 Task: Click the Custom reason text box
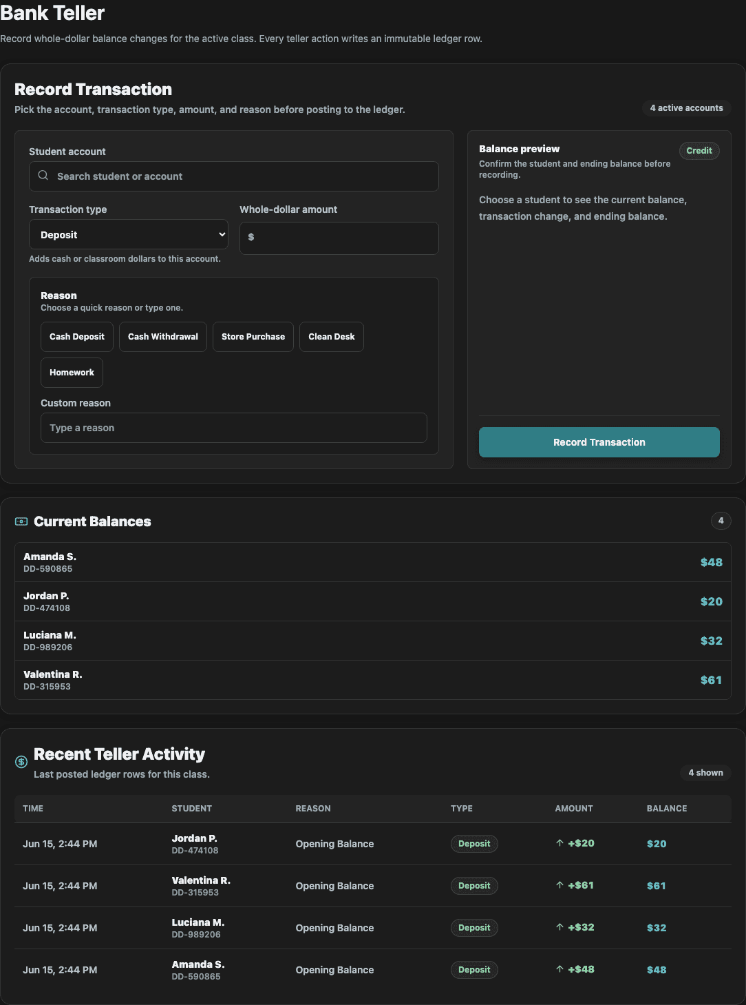(234, 428)
